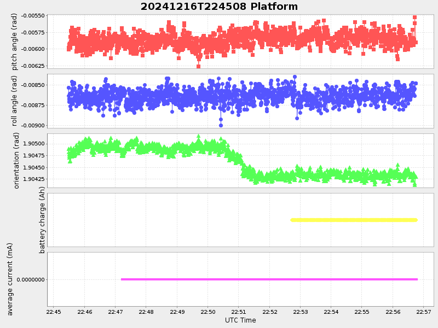
Task: Click the magenta average current data line
Action: point(269,279)
